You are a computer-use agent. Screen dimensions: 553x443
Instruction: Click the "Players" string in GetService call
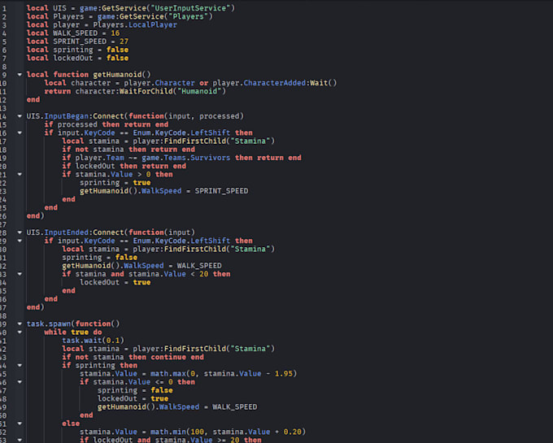188,16
